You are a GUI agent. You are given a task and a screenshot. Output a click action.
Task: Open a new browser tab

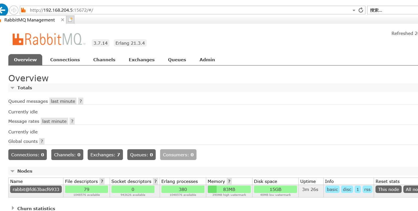click(x=70, y=20)
